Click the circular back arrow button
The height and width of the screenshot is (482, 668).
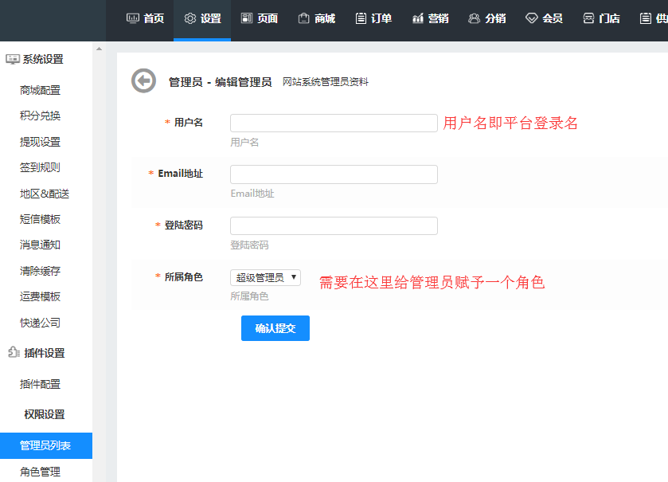(x=143, y=81)
